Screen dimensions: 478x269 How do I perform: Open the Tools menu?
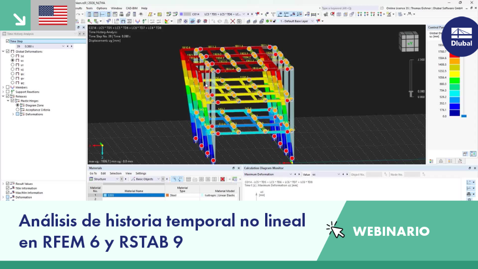point(89,8)
